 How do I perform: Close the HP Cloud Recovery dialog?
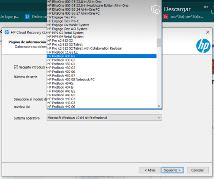point(208,32)
